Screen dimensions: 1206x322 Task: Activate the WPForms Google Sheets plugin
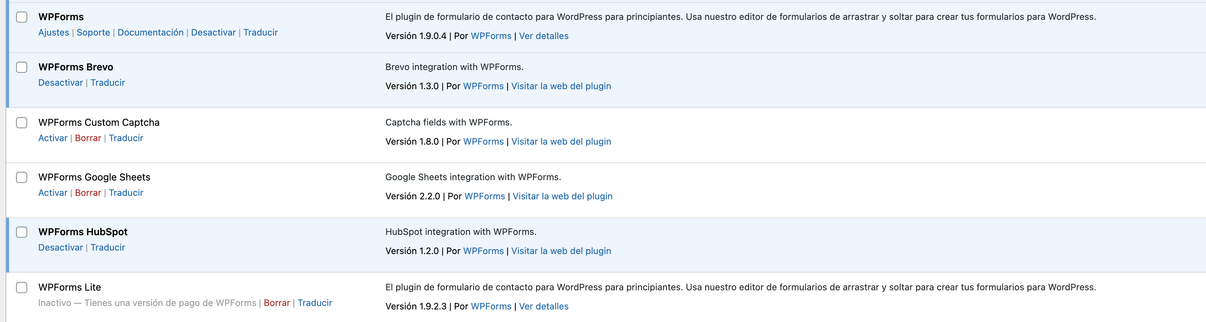[x=52, y=193]
